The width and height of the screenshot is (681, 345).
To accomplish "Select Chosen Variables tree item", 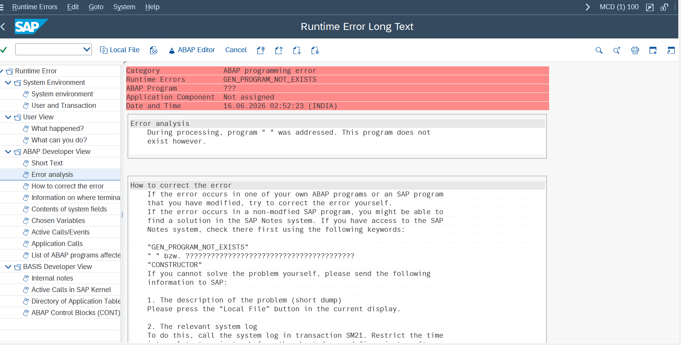I will click(58, 221).
